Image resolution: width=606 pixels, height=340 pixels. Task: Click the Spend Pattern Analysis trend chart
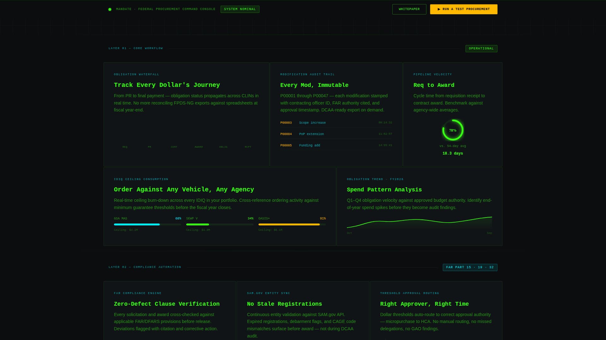tap(419, 222)
